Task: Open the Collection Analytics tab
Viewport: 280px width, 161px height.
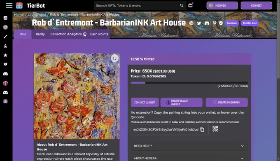Action: pyautogui.click(x=66, y=34)
